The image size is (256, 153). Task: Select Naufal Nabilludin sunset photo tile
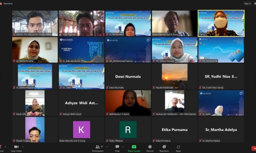click(174, 76)
